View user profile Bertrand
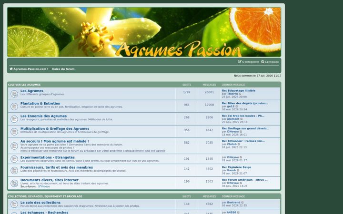 coord(233,203)
